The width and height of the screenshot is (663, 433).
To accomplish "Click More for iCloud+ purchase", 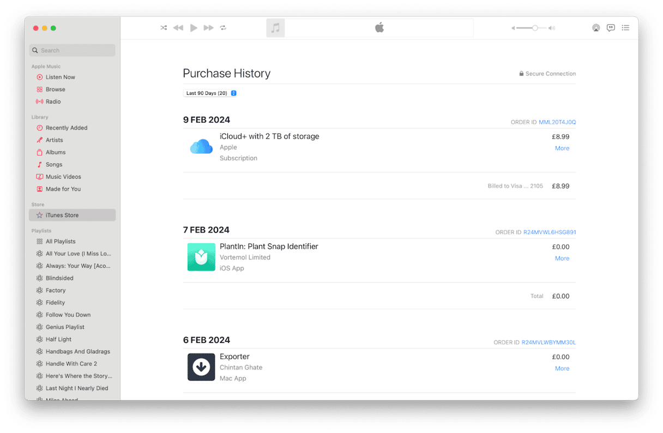I will coord(562,148).
